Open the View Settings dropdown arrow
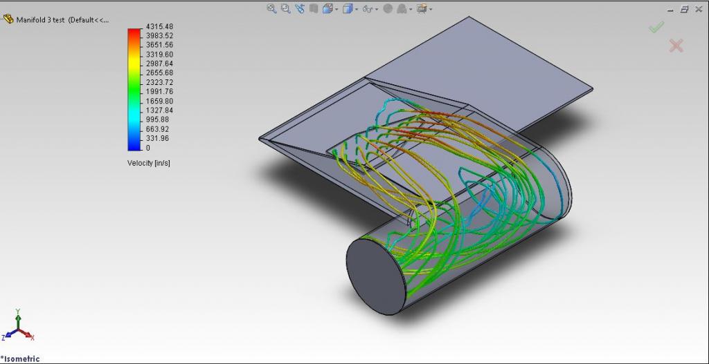The width and height of the screenshot is (709, 364). tap(430, 9)
